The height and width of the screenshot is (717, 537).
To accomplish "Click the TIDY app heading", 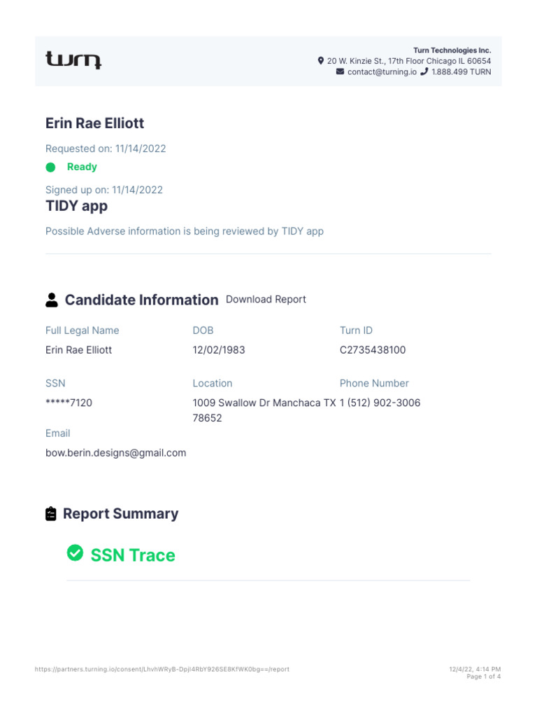I will 77,207.
